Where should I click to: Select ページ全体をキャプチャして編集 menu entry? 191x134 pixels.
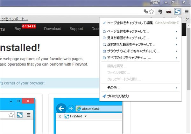[x=141, y=23]
